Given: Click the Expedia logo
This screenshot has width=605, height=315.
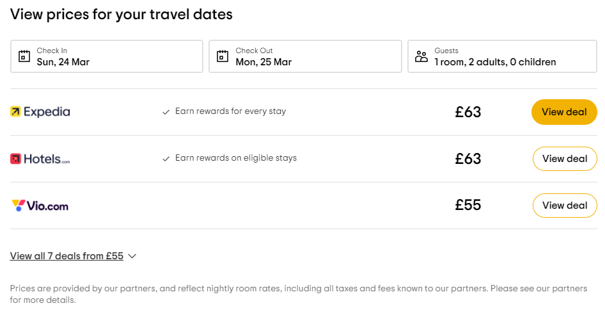Looking at the screenshot, I should point(40,112).
